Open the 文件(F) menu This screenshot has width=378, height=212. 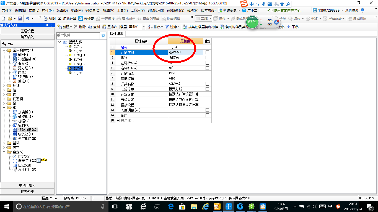7,10
